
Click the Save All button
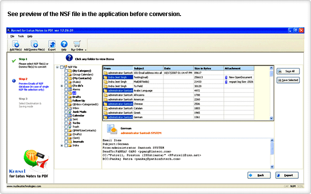[288, 71]
